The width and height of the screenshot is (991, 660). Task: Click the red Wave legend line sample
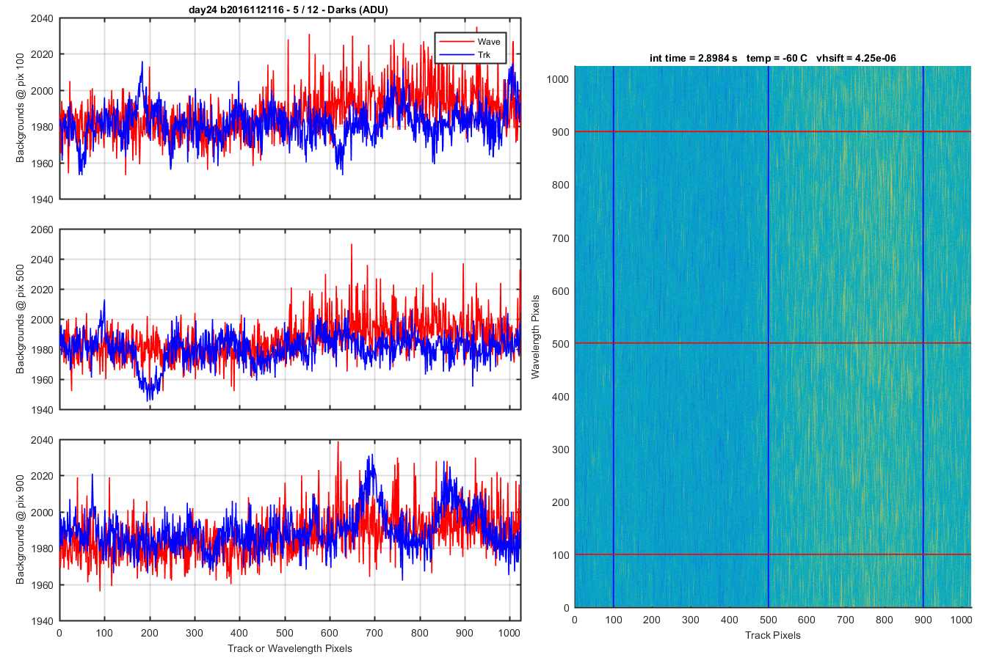point(455,42)
